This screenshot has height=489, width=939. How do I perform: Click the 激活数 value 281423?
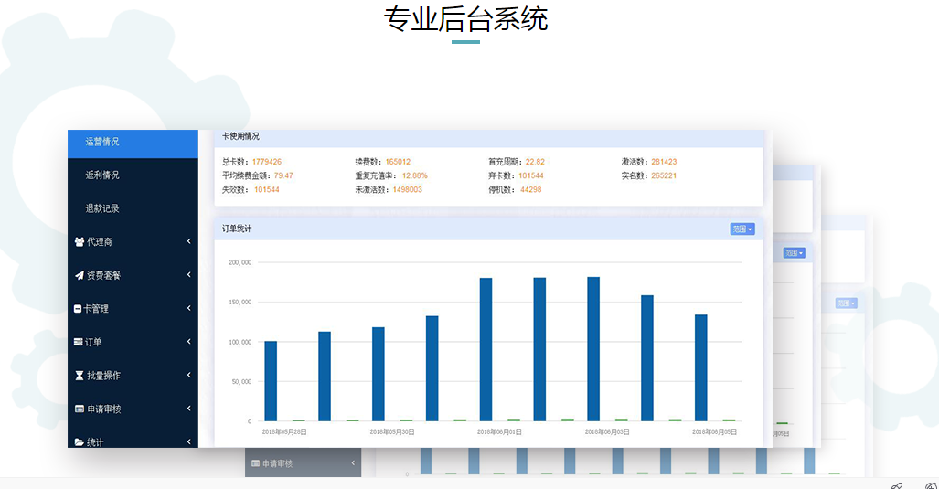pyautogui.click(x=664, y=162)
